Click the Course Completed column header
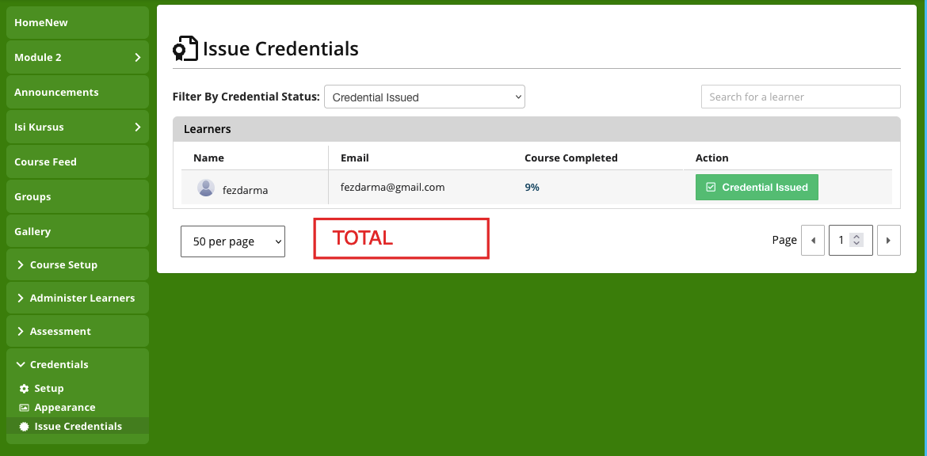927x456 pixels. [571, 158]
